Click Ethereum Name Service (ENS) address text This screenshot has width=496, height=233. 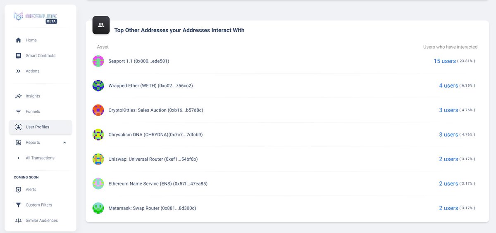click(158, 183)
